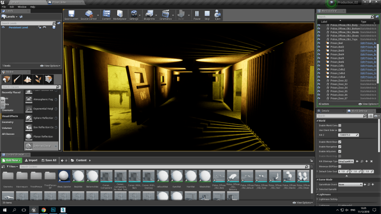Screen dimensions: 381x214
Task: Select the Paint mode brush icon
Action: click(17, 79)
